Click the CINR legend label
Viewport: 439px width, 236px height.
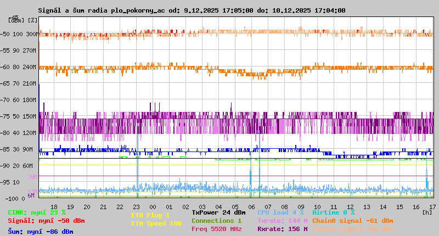tap(37, 212)
